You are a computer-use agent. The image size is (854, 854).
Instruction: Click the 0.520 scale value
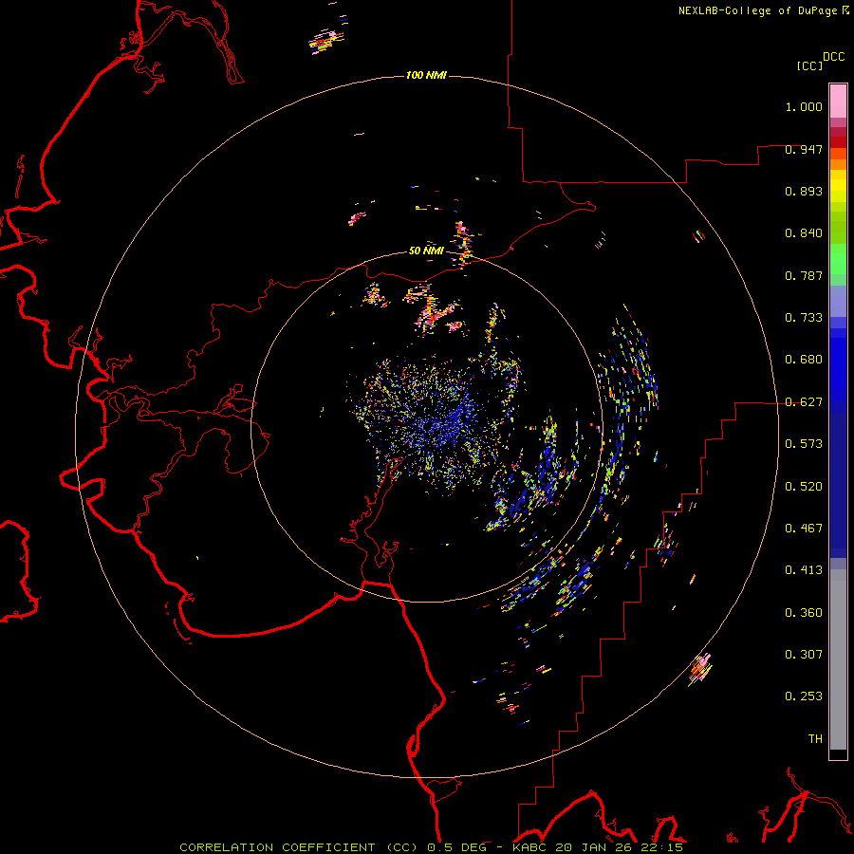coord(804,487)
